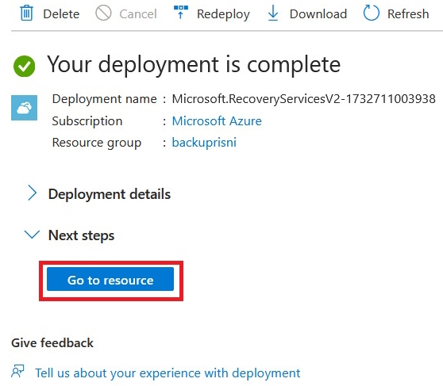Click the Delete trash can icon
443x386 pixels.
pyautogui.click(x=26, y=13)
